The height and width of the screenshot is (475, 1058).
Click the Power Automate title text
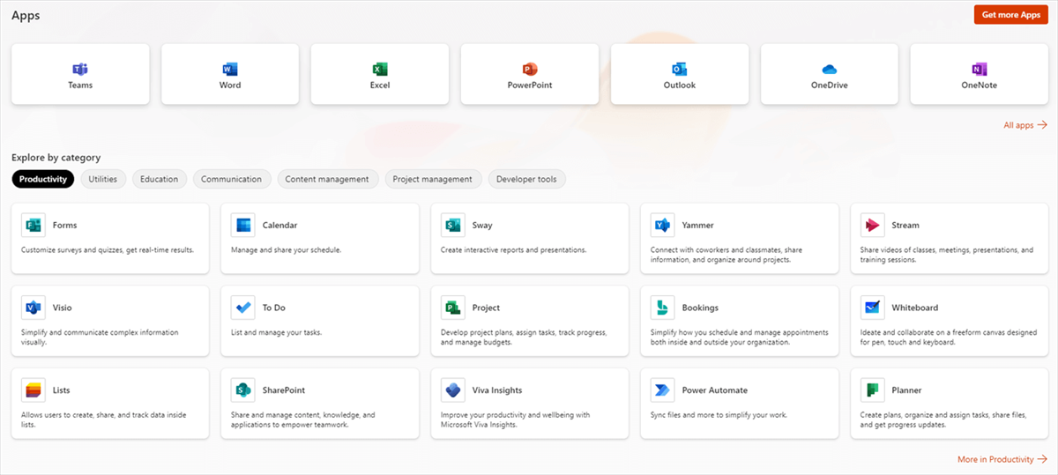[x=715, y=390]
